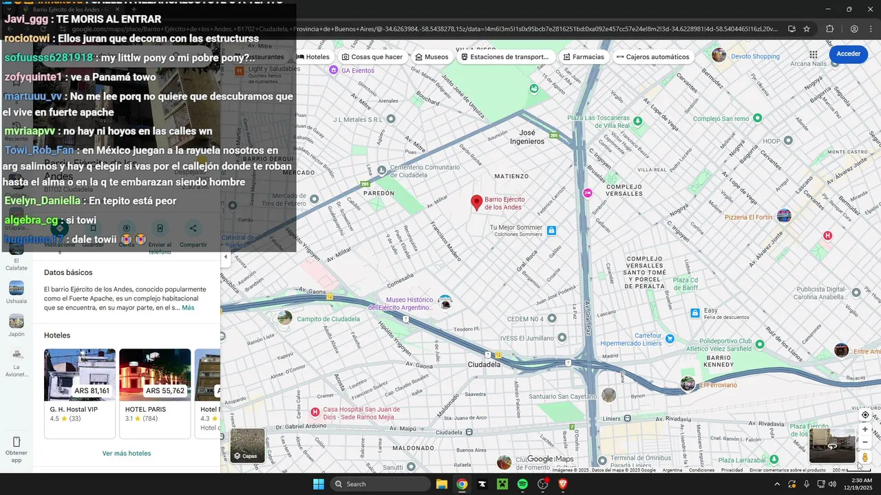Open Brave browser from taskbar
The width and height of the screenshot is (881, 495).
(x=563, y=484)
